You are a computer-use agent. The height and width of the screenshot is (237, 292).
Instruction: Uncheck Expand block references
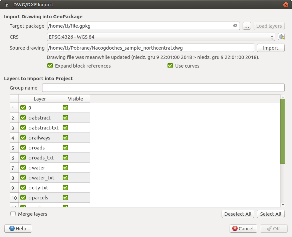[x=50, y=66]
